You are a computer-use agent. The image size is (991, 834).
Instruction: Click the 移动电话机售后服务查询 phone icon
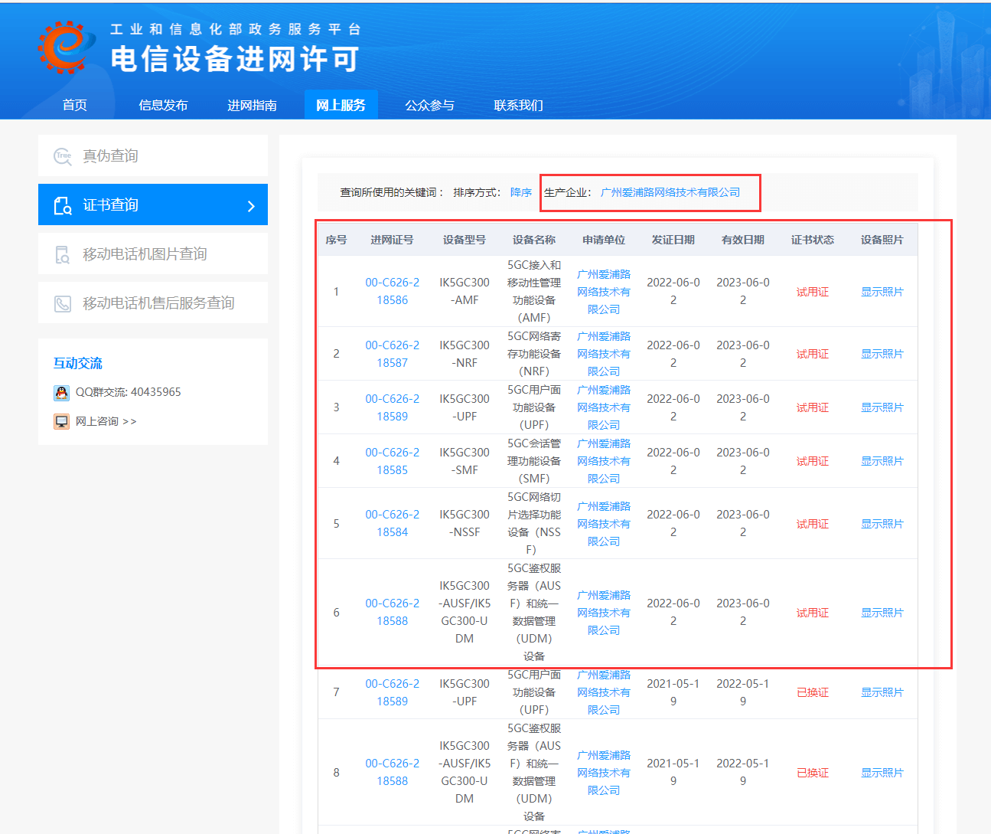pyautogui.click(x=63, y=303)
